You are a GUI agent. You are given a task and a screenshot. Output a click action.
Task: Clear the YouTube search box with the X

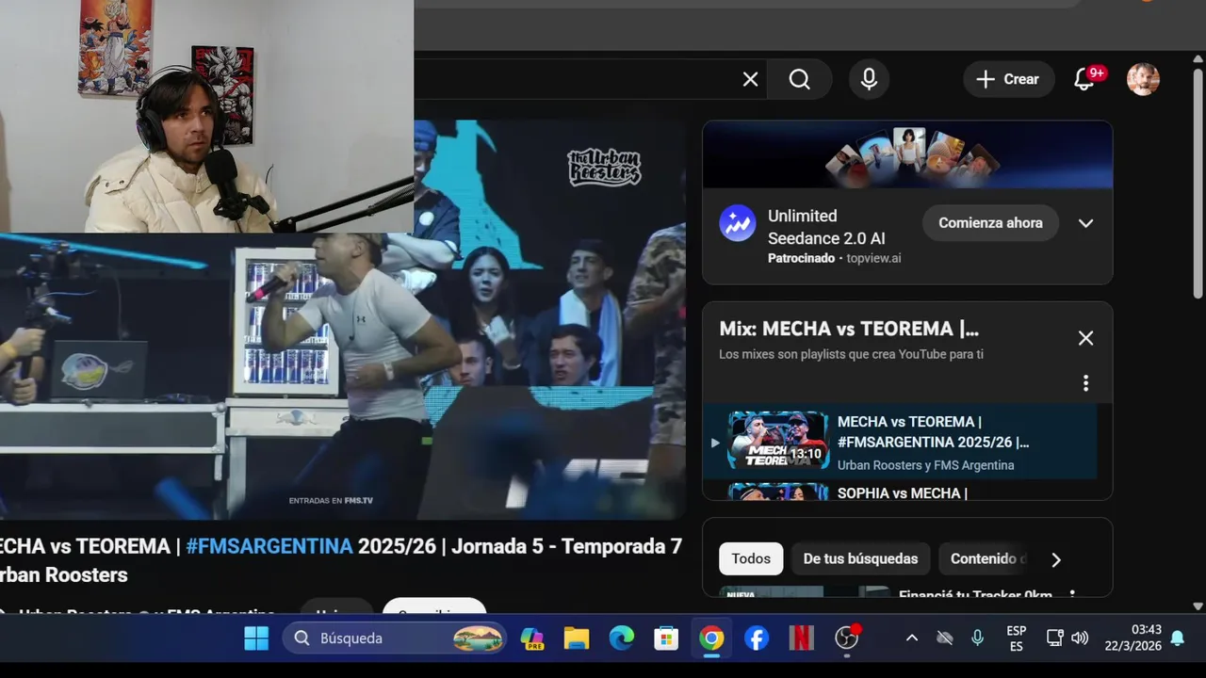(750, 79)
